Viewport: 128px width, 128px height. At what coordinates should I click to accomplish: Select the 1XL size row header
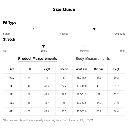pyautogui.click(x=12, y=86)
